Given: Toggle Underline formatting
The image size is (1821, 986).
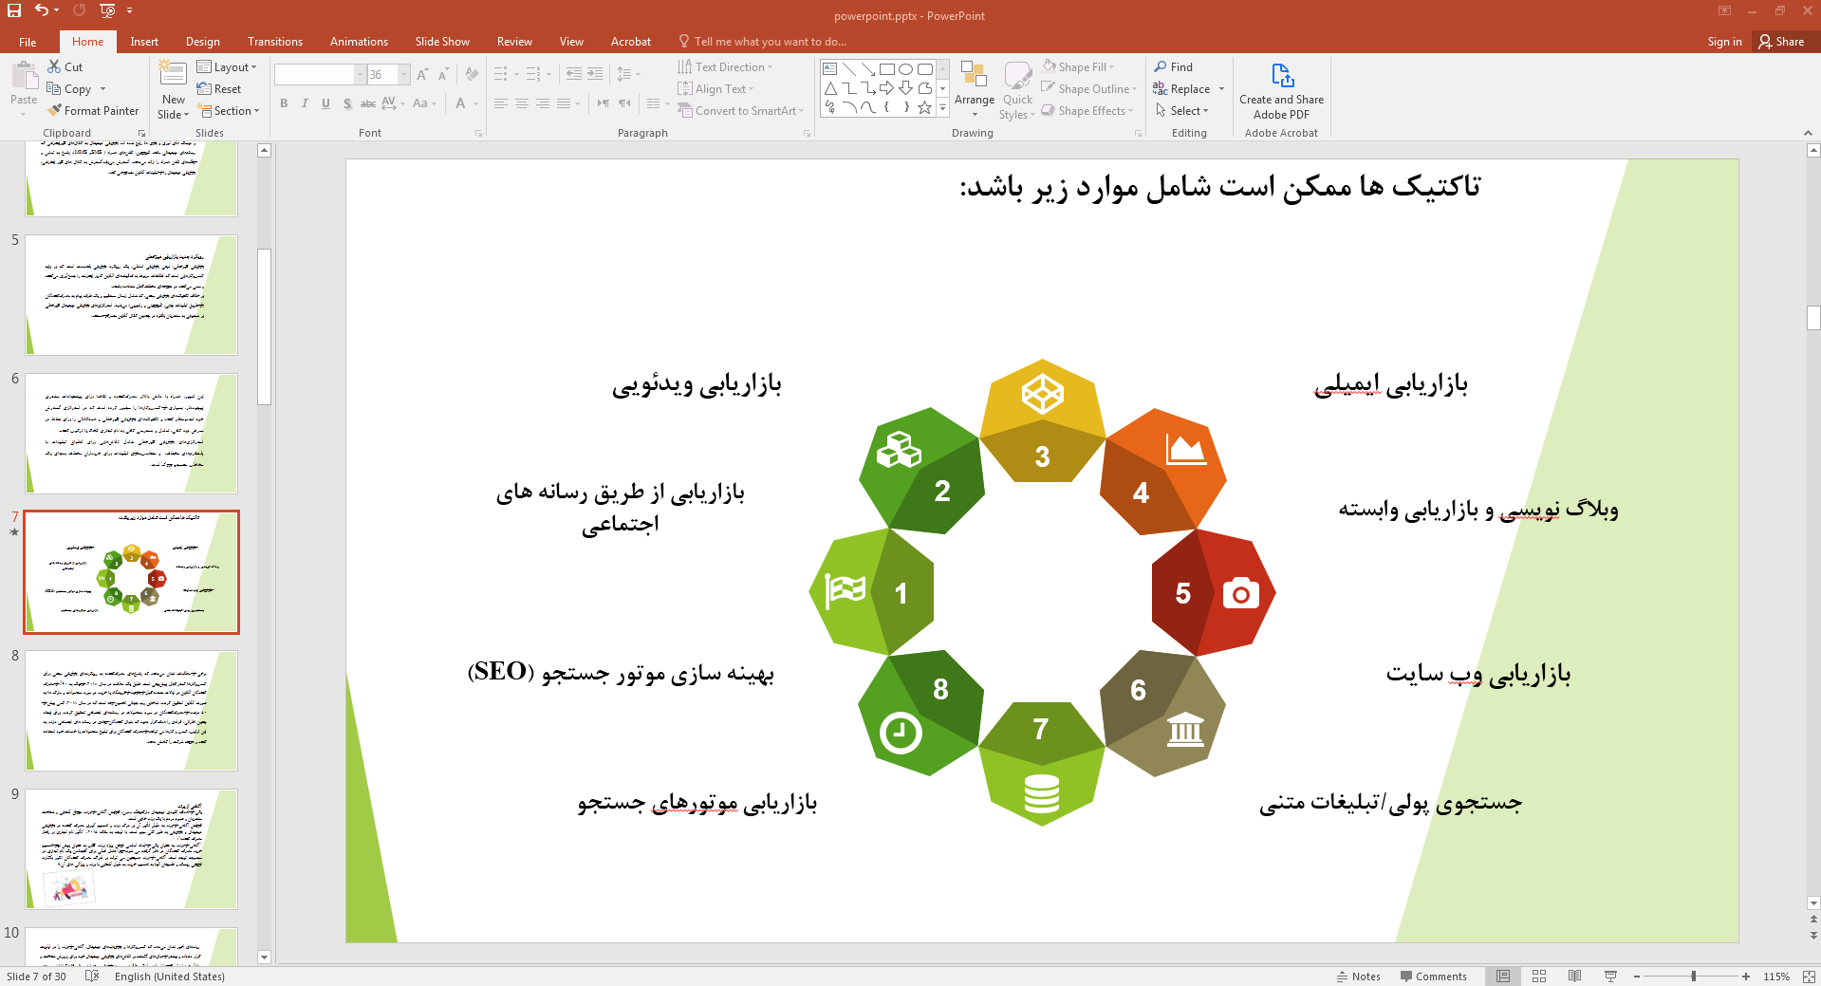Looking at the screenshot, I should [325, 103].
